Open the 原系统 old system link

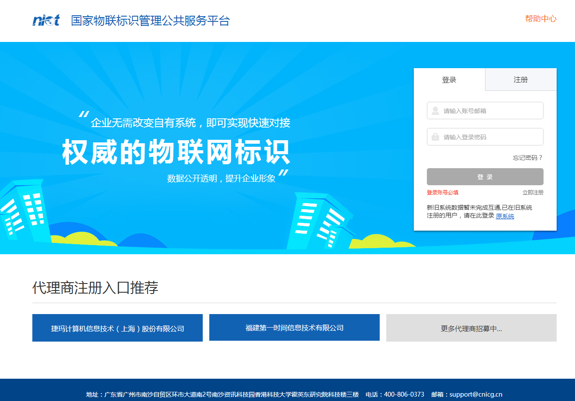coord(505,216)
